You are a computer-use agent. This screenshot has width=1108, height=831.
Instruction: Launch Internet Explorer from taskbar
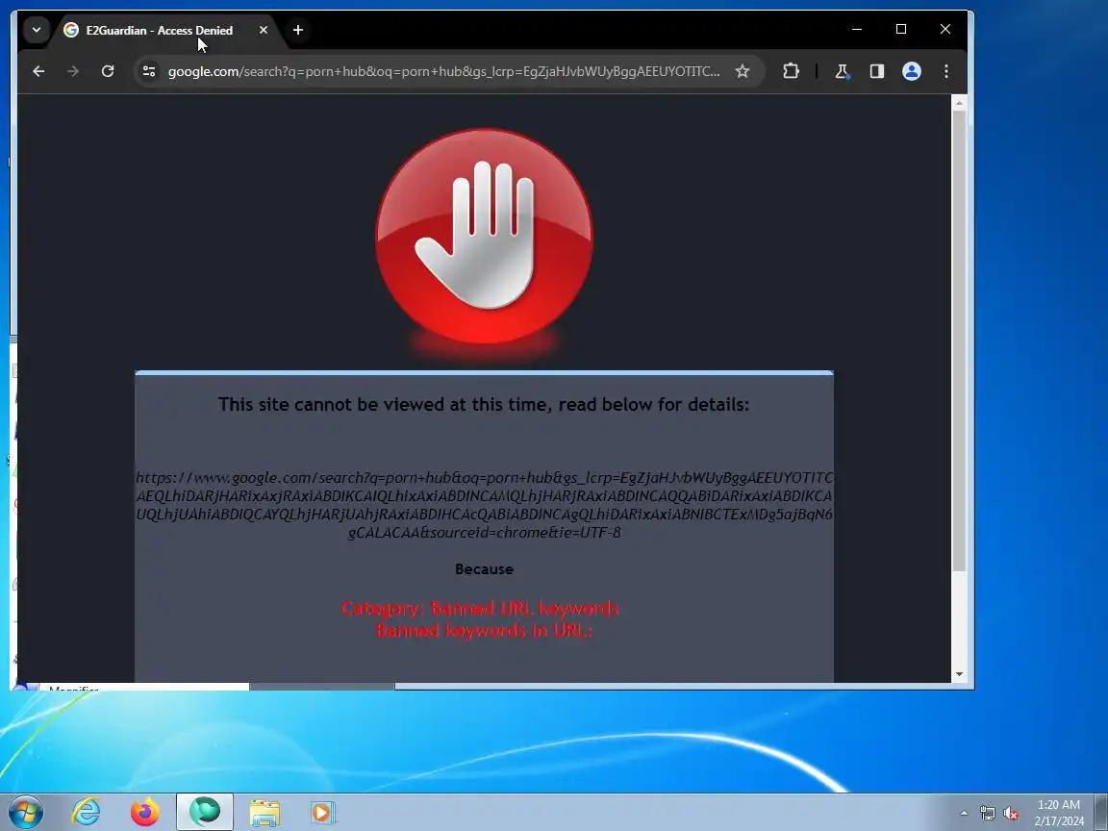pyautogui.click(x=87, y=812)
